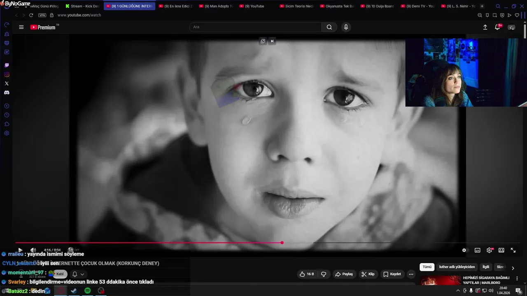This screenshot has width=527, height=296.
Task: Select the 'Tümü' filter chip
Action: (x=427, y=267)
